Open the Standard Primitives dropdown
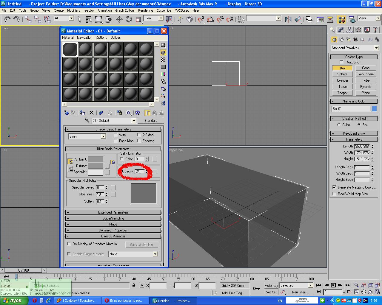Image resolution: width=382 pixels, height=305 pixels. point(376,48)
